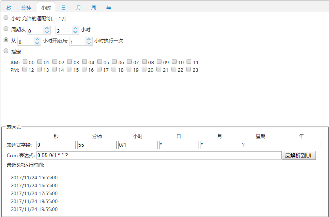The image size is (329, 217).
Task: Choose the 指定 radio option
Action: point(6,51)
